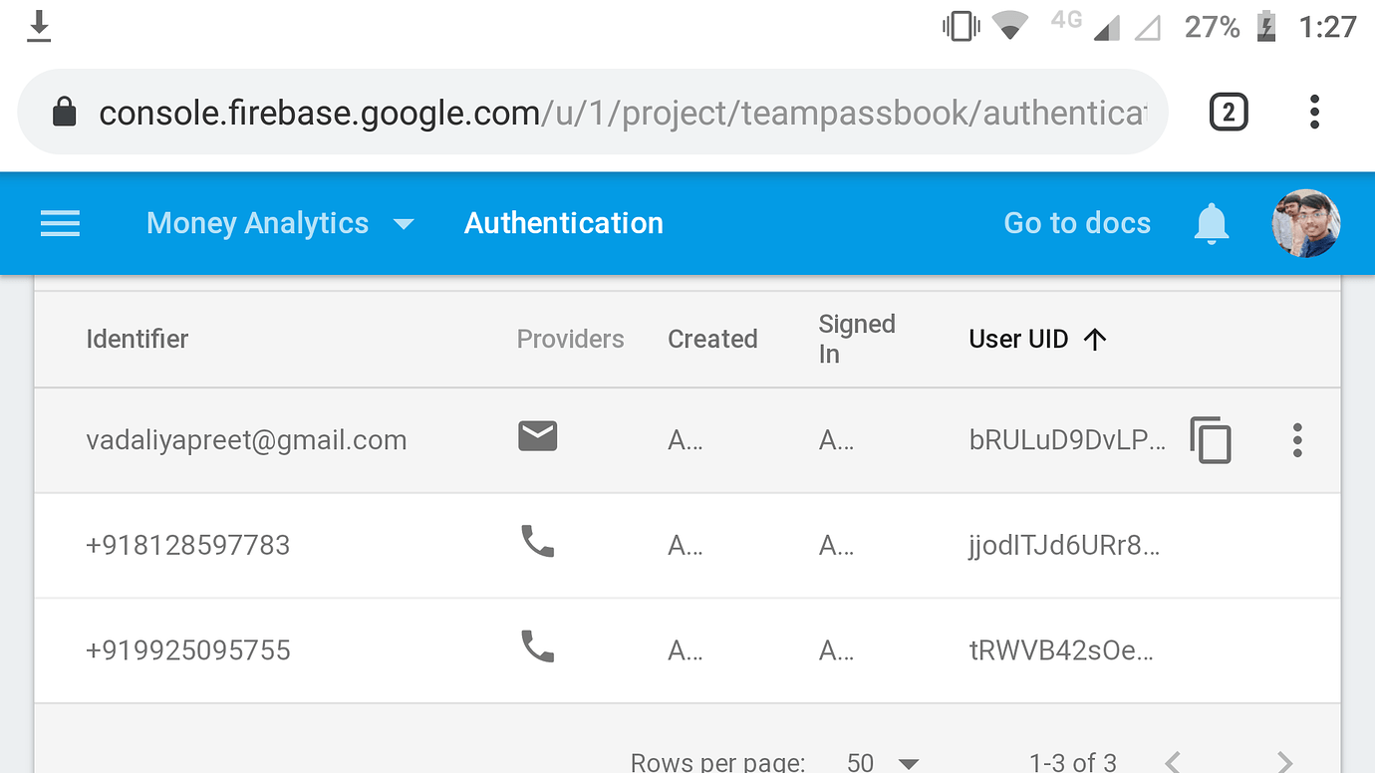This screenshot has width=1375, height=773.
Task: Click the Authentication page title
Action: (563, 223)
